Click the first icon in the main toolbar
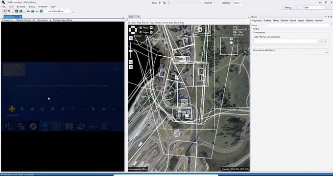 4,11
